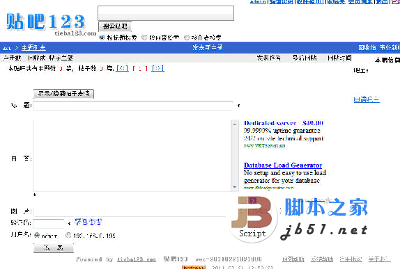Open the Dedicated server $49.00 ad
This screenshot has height=269, width=400.
point(284,123)
